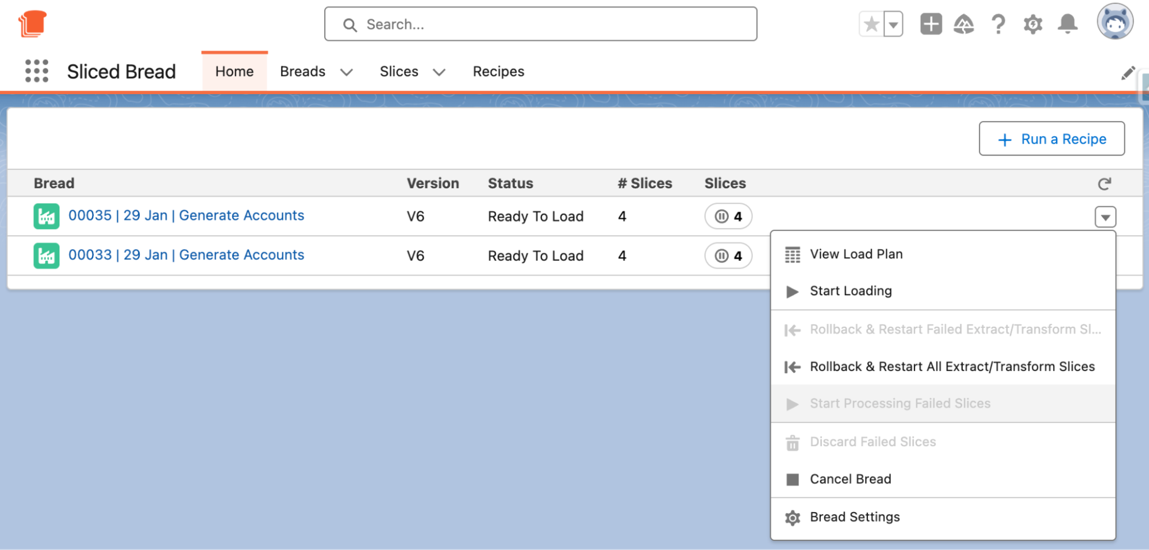
Task: Expand the Breads tab chevron
Action: coord(346,72)
